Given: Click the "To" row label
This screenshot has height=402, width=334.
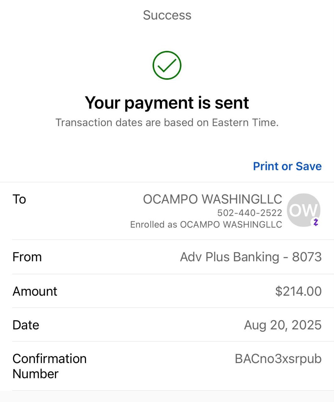Looking at the screenshot, I should [x=19, y=199].
